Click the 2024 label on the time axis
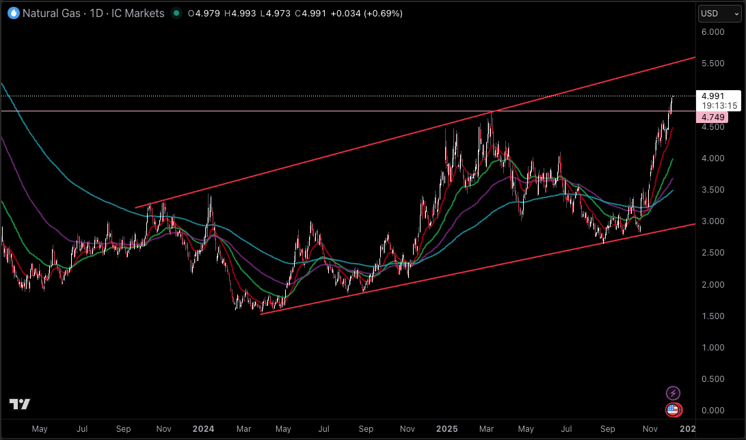The height and width of the screenshot is (440, 746). click(x=203, y=429)
